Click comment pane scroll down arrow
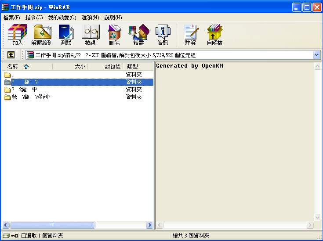323x241 pixels. coord(317,217)
